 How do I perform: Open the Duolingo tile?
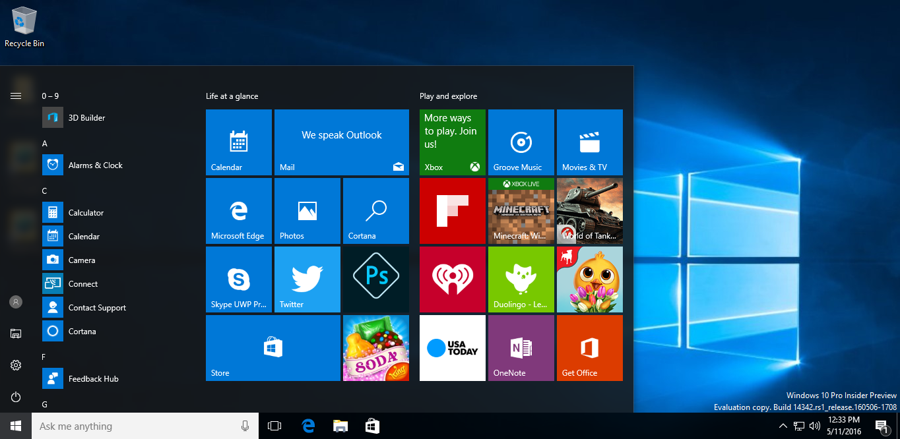[x=521, y=279]
